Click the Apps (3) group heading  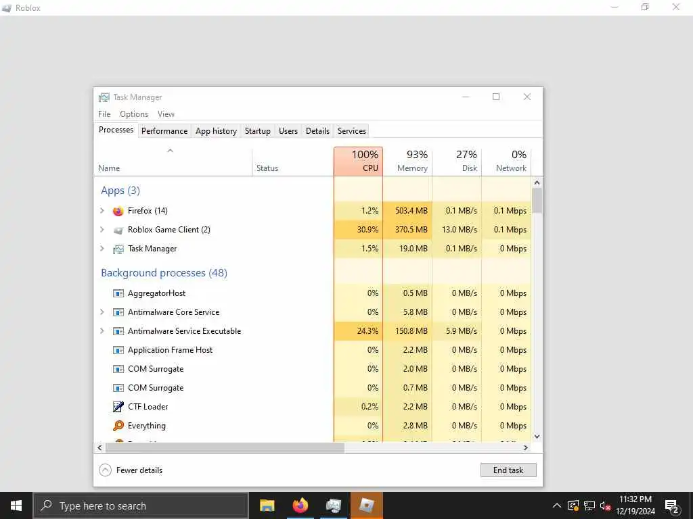point(120,191)
